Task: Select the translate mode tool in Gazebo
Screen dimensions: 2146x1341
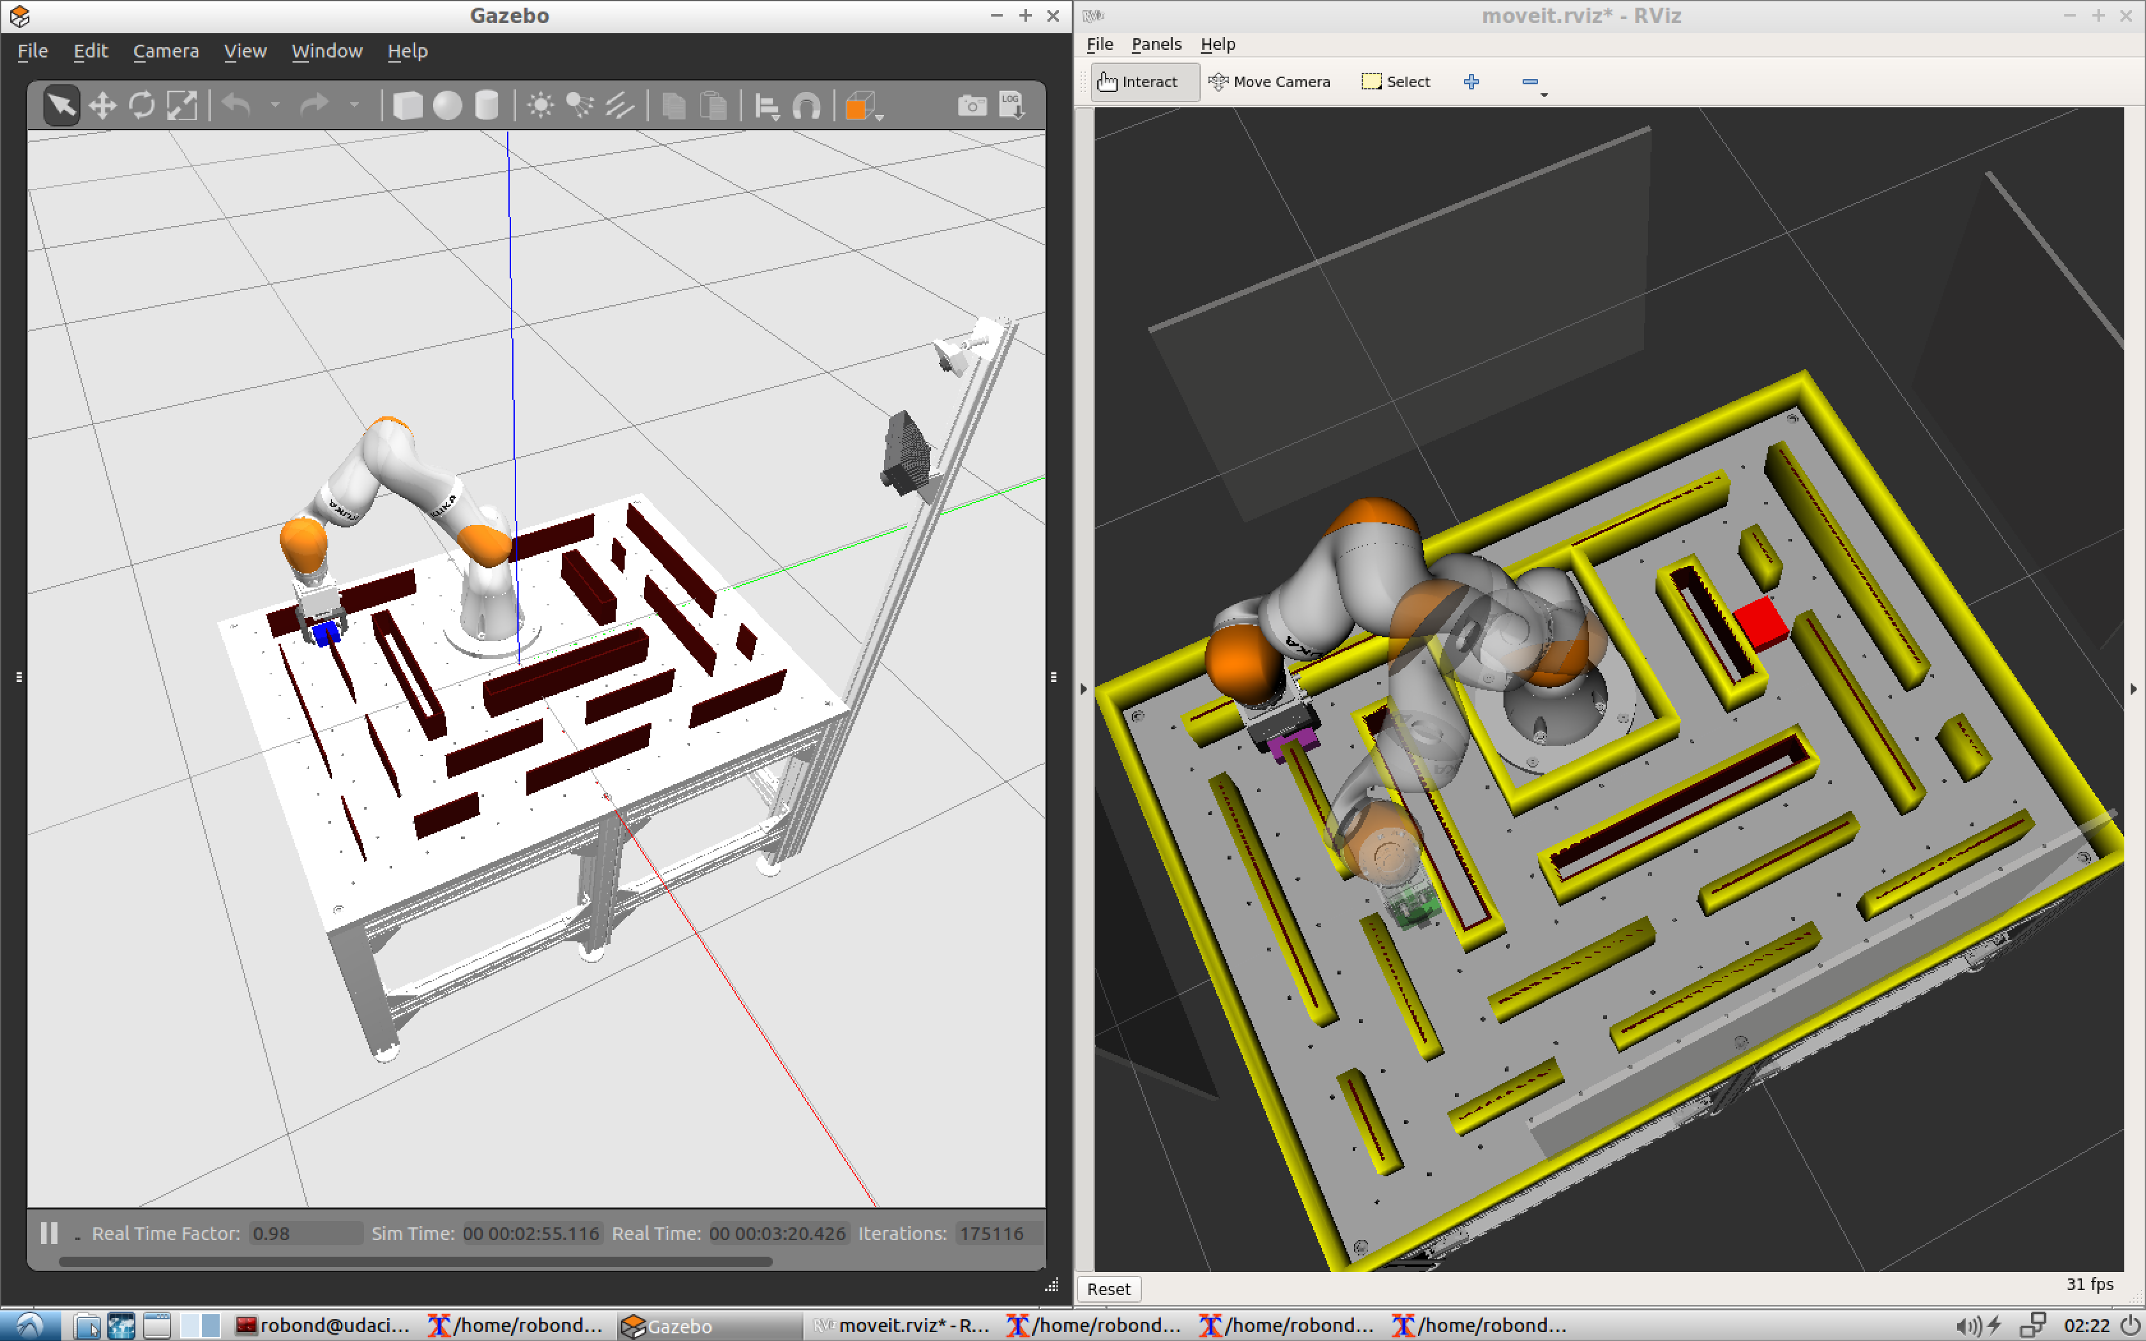Action: tap(103, 107)
